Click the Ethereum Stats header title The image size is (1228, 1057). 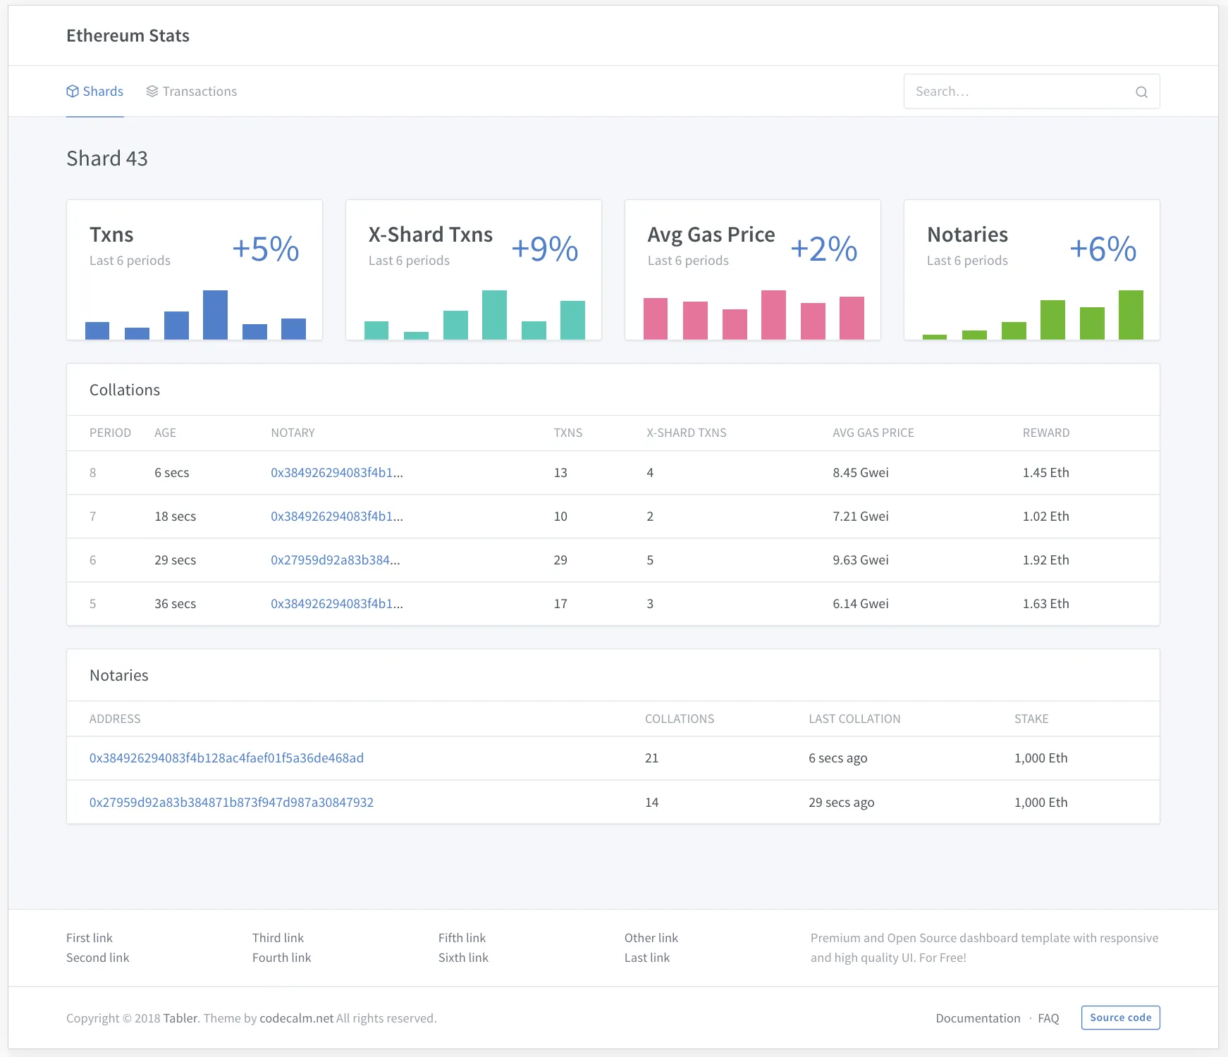[x=128, y=36]
